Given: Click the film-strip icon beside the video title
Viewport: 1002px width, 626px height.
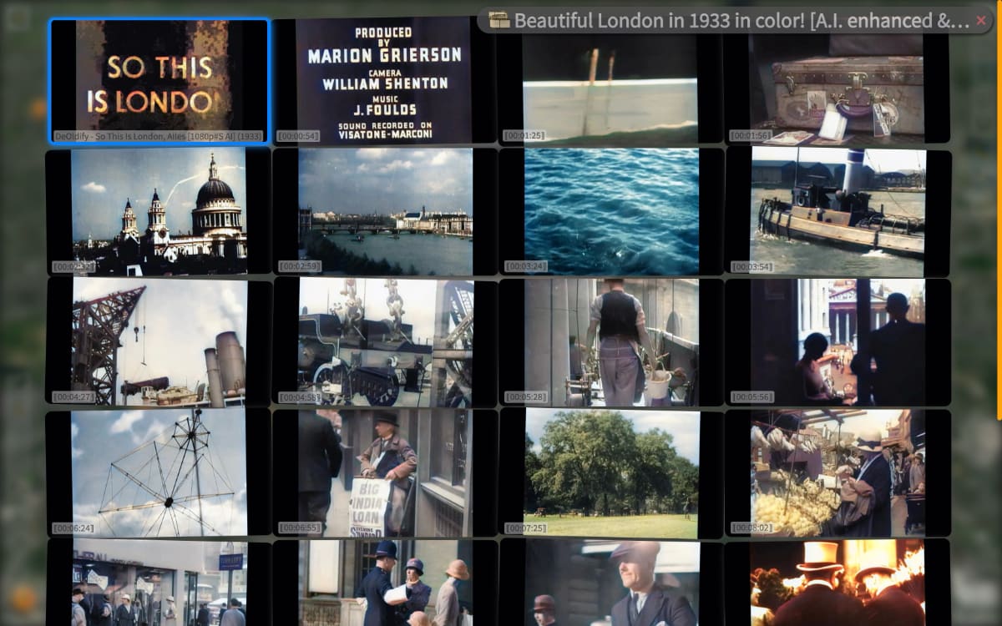Looking at the screenshot, I should [498, 21].
